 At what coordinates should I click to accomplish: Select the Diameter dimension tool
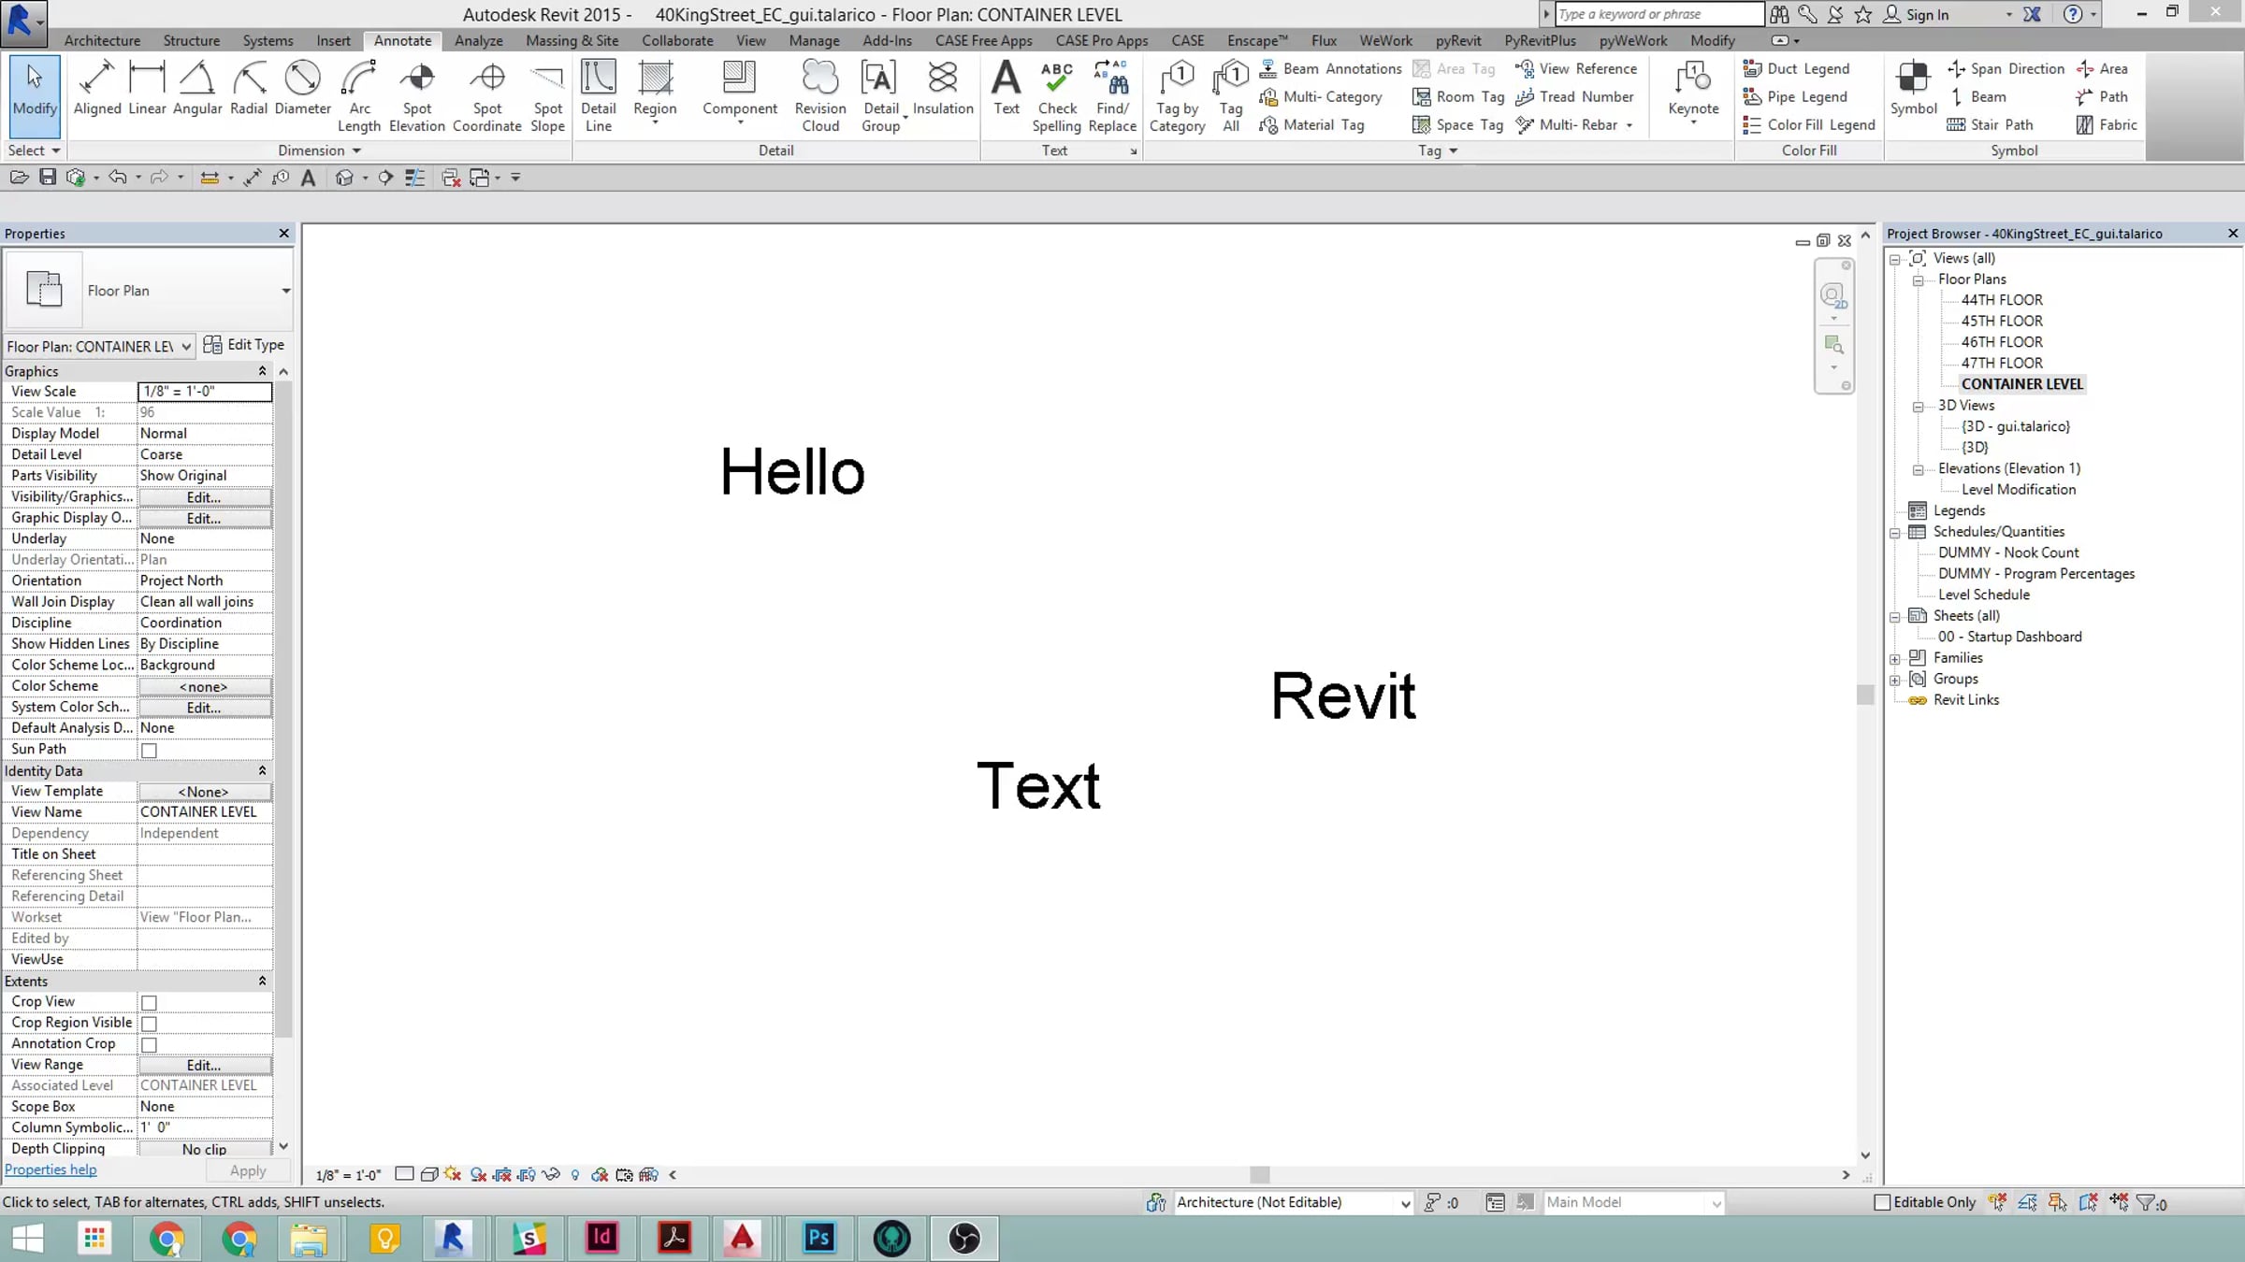(x=302, y=89)
